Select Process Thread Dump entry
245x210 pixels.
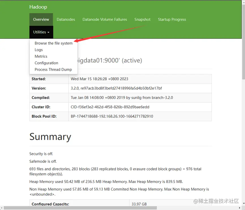click(x=53, y=69)
